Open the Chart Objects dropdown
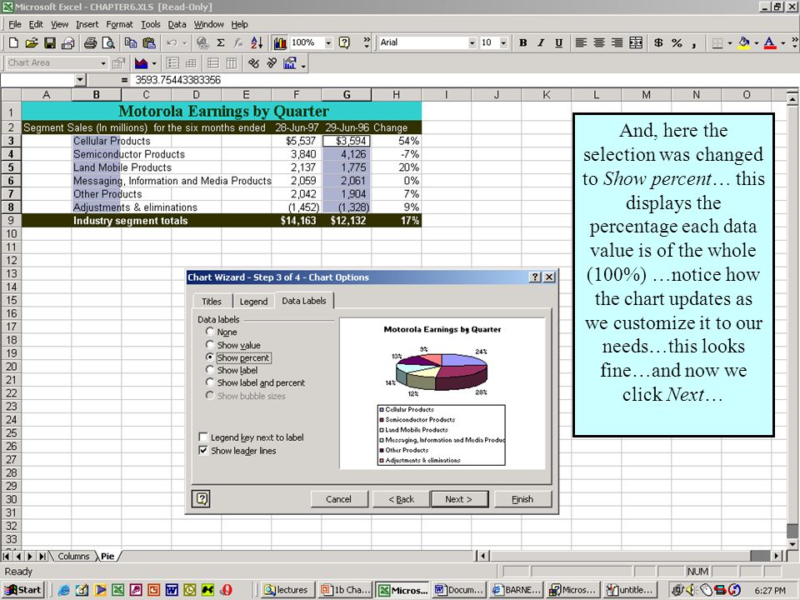The image size is (800, 600). tap(103, 63)
